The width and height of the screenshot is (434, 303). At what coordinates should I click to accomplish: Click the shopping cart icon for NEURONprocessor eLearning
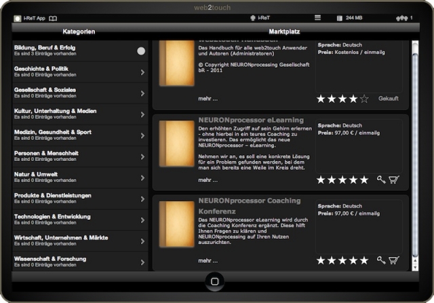394,180
